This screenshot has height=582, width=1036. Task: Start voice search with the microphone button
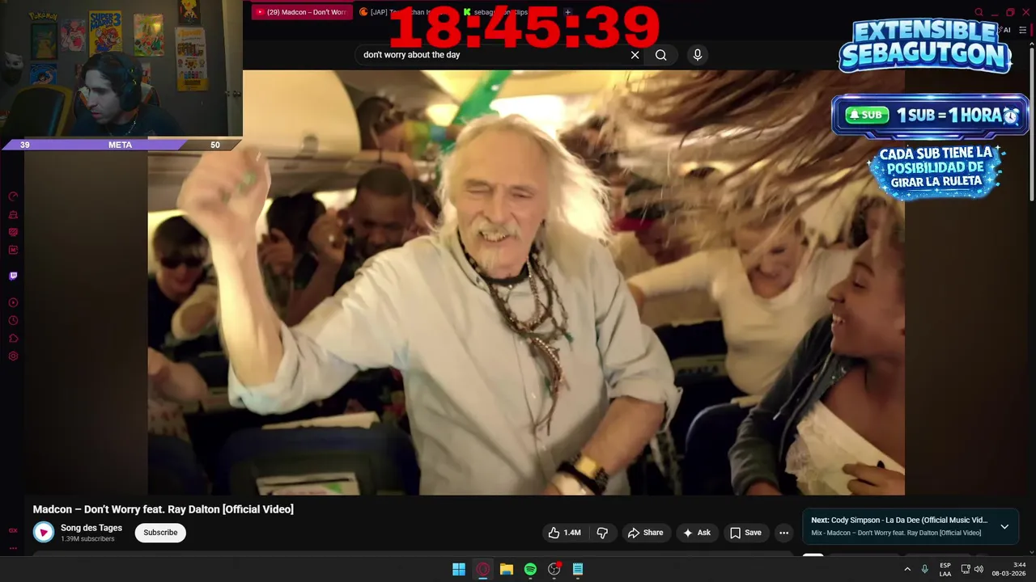[698, 55]
